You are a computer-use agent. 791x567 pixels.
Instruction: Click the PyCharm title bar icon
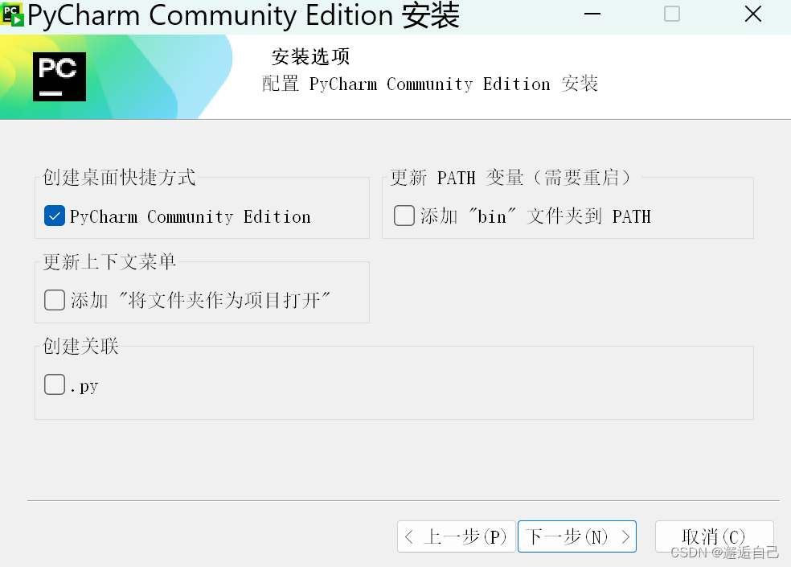tap(13, 14)
